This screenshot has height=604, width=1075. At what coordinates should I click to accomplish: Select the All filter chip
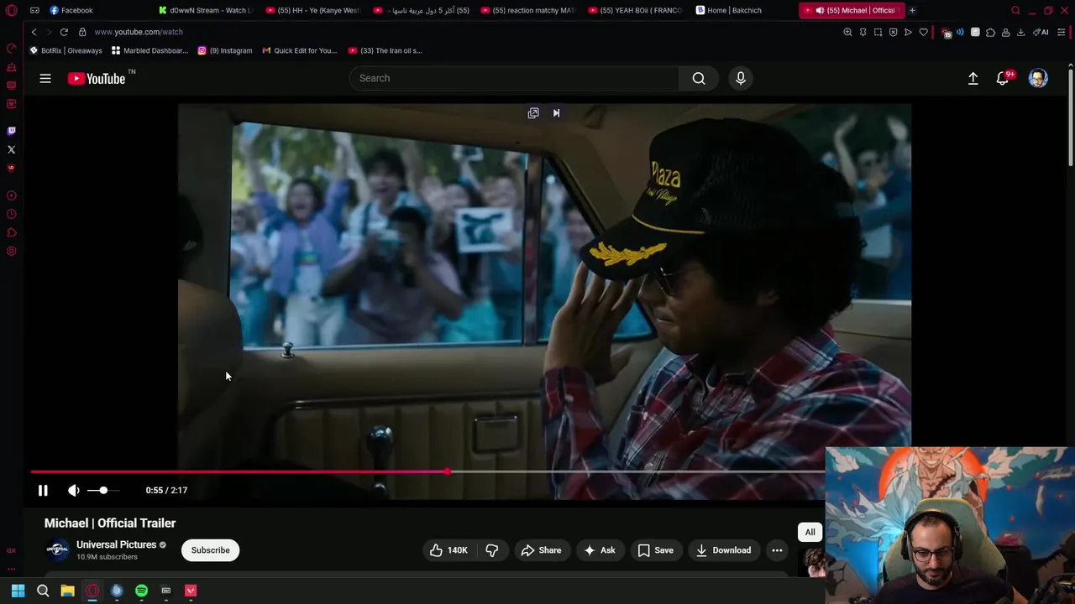tap(810, 532)
